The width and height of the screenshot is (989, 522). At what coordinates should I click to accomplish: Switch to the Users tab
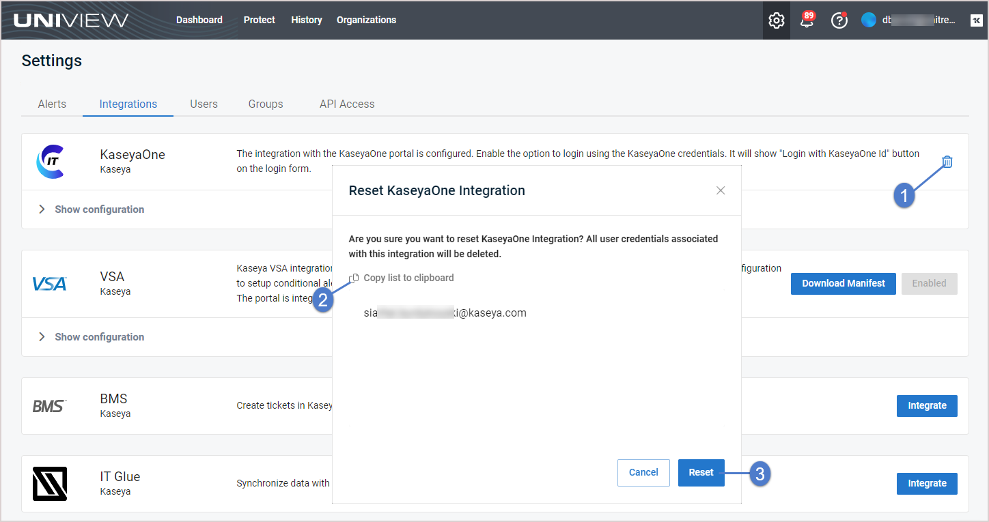coord(204,104)
